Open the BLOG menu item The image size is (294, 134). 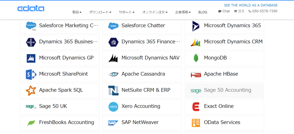coord(203,12)
